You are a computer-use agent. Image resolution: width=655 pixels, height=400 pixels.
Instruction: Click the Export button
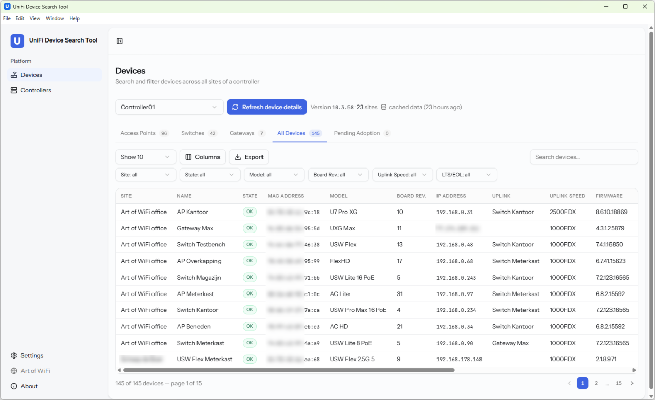(x=249, y=157)
